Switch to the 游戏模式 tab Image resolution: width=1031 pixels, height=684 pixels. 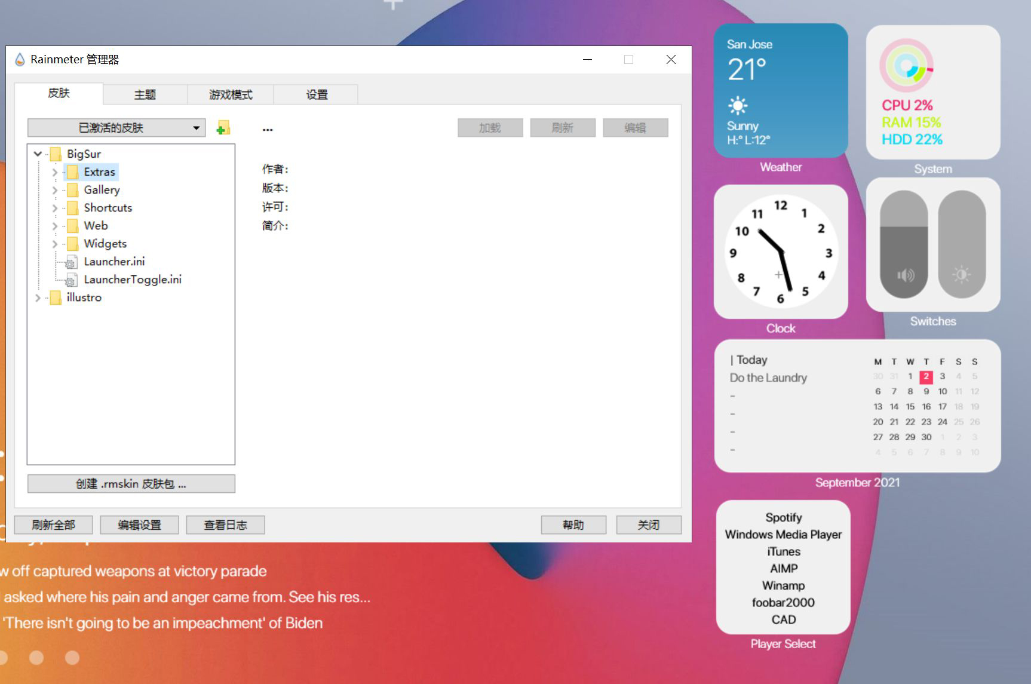[x=230, y=94]
